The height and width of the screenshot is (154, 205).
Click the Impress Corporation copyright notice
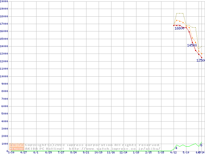pyautogui.click(x=93, y=145)
